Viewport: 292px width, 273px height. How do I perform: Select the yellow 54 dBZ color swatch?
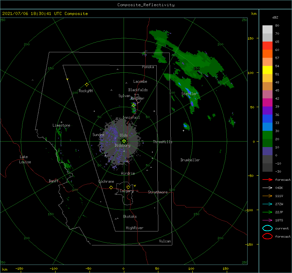pos(267,70)
